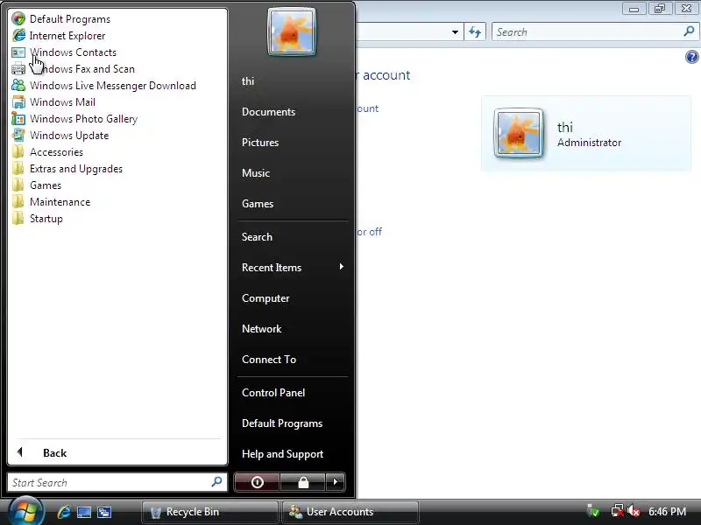Click the Refresh button beside address bar
Viewport: 701px width, 525px height.
pyautogui.click(x=475, y=32)
